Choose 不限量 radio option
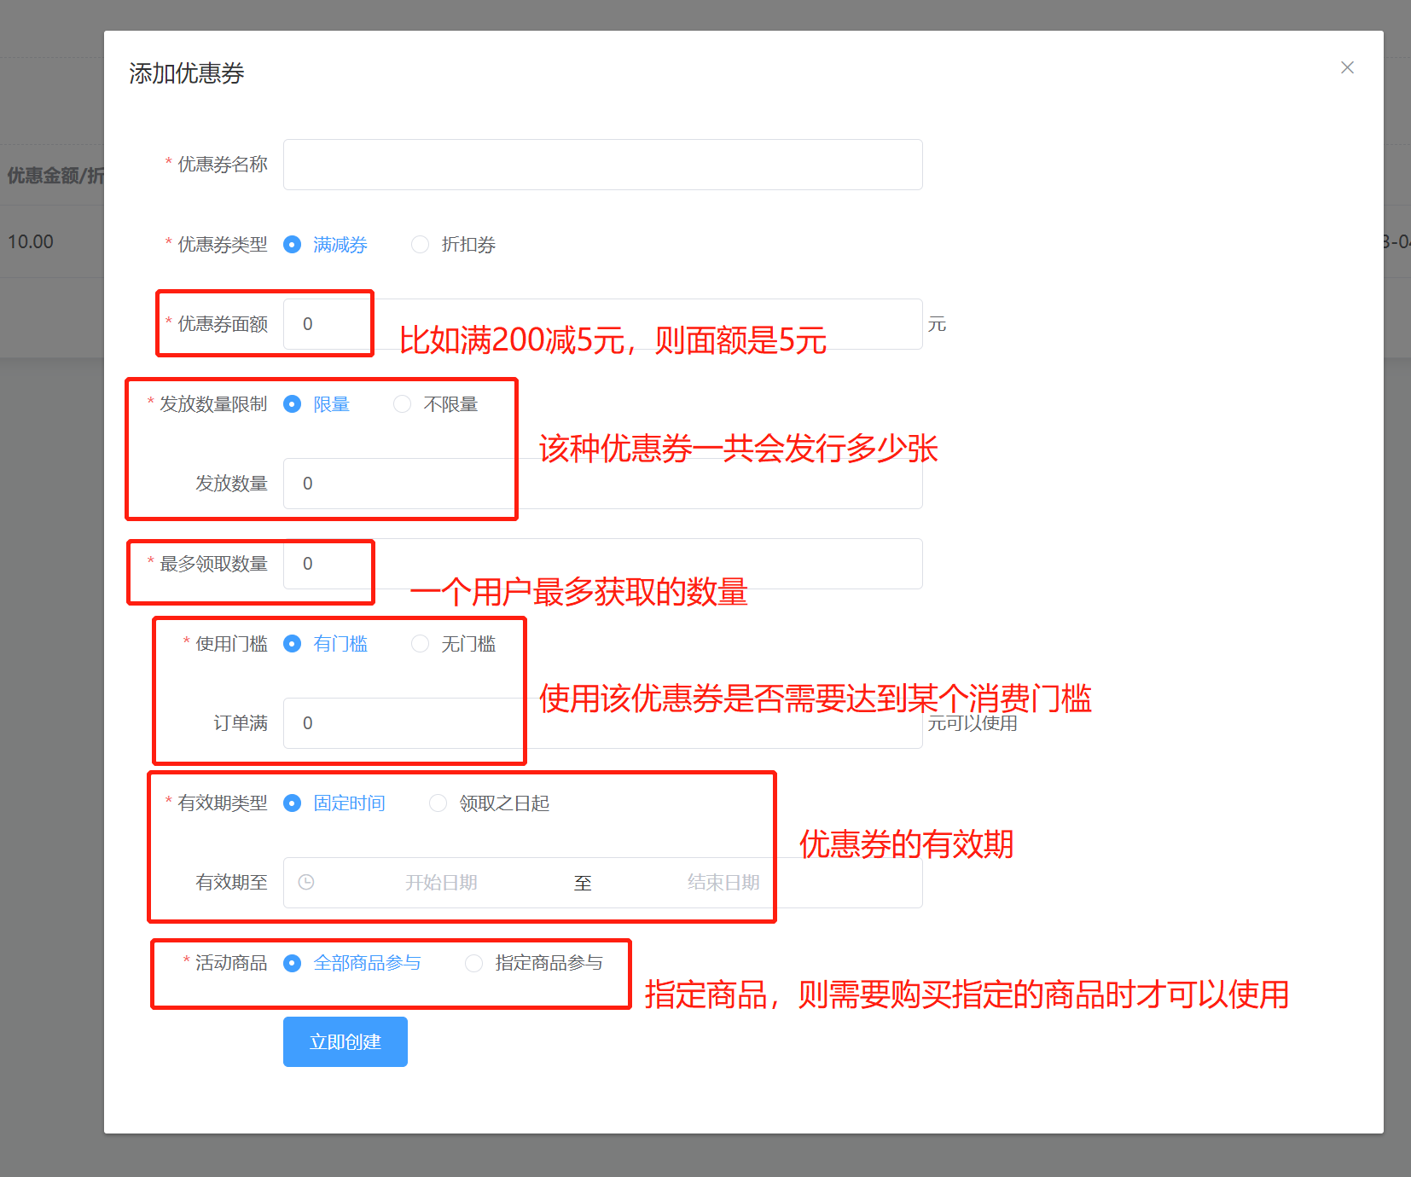The image size is (1411, 1177). coord(435,404)
